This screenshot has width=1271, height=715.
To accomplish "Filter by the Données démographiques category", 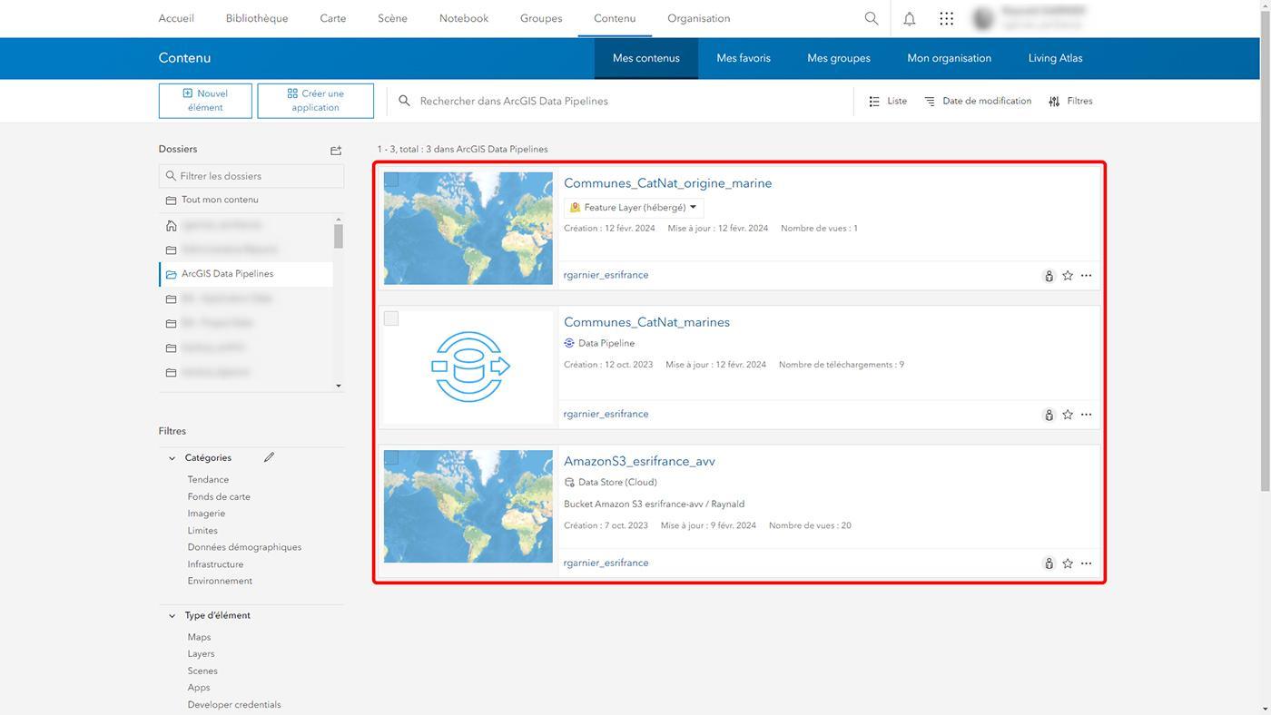I will click(244, 547).
